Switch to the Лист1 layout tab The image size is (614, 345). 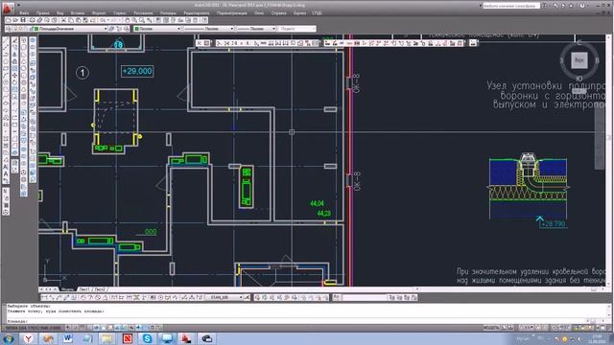84,289
